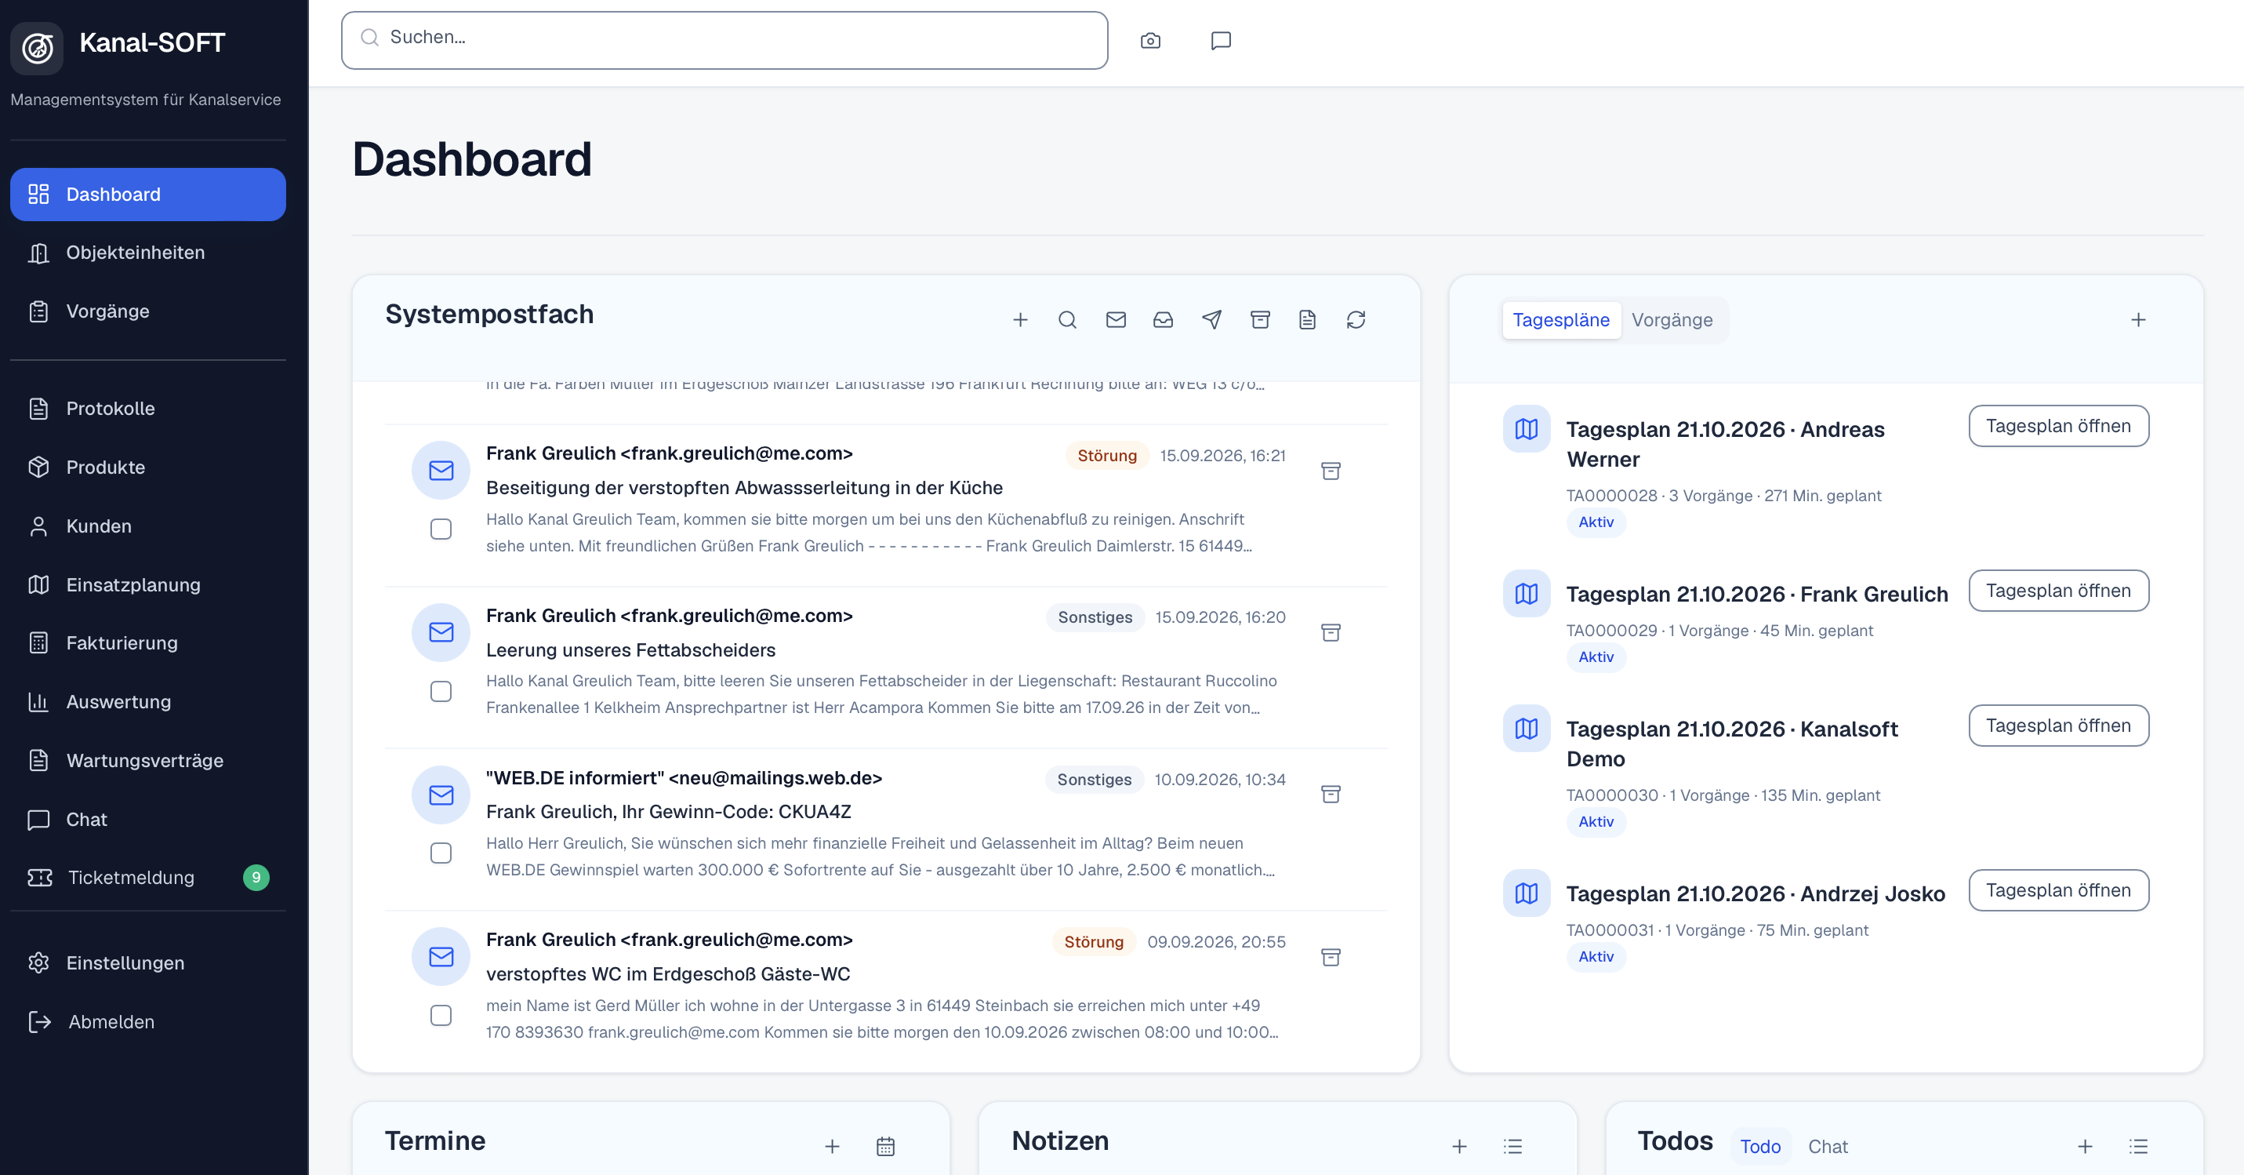The width and height of the screenshot is (2244, 1175).
Task: Open the inbox tray icon in Systempostfach
Action: click(1163, 320)
